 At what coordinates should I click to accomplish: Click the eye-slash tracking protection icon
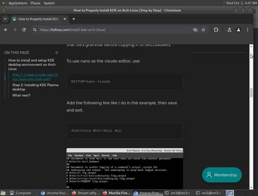(195, 30)
